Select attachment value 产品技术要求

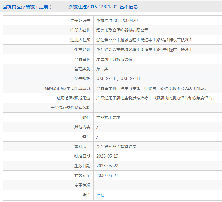click(108, 117)
